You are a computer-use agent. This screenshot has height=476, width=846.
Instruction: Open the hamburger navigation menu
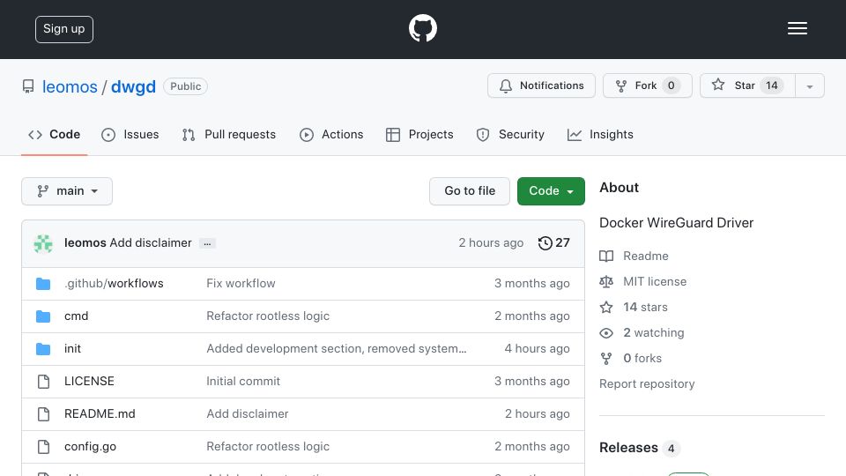click(797, 28)
